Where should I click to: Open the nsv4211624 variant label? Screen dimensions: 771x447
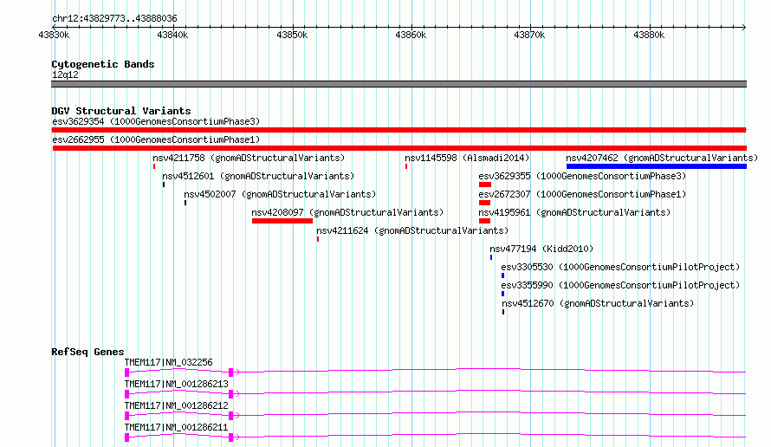tap(412, 230)
